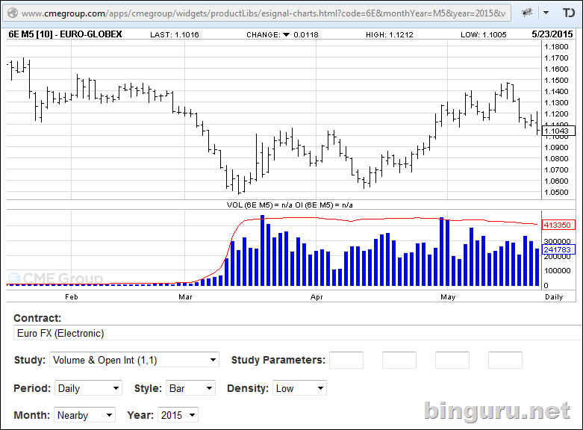Click the Feb label on time axis

(x=72, y=297)
